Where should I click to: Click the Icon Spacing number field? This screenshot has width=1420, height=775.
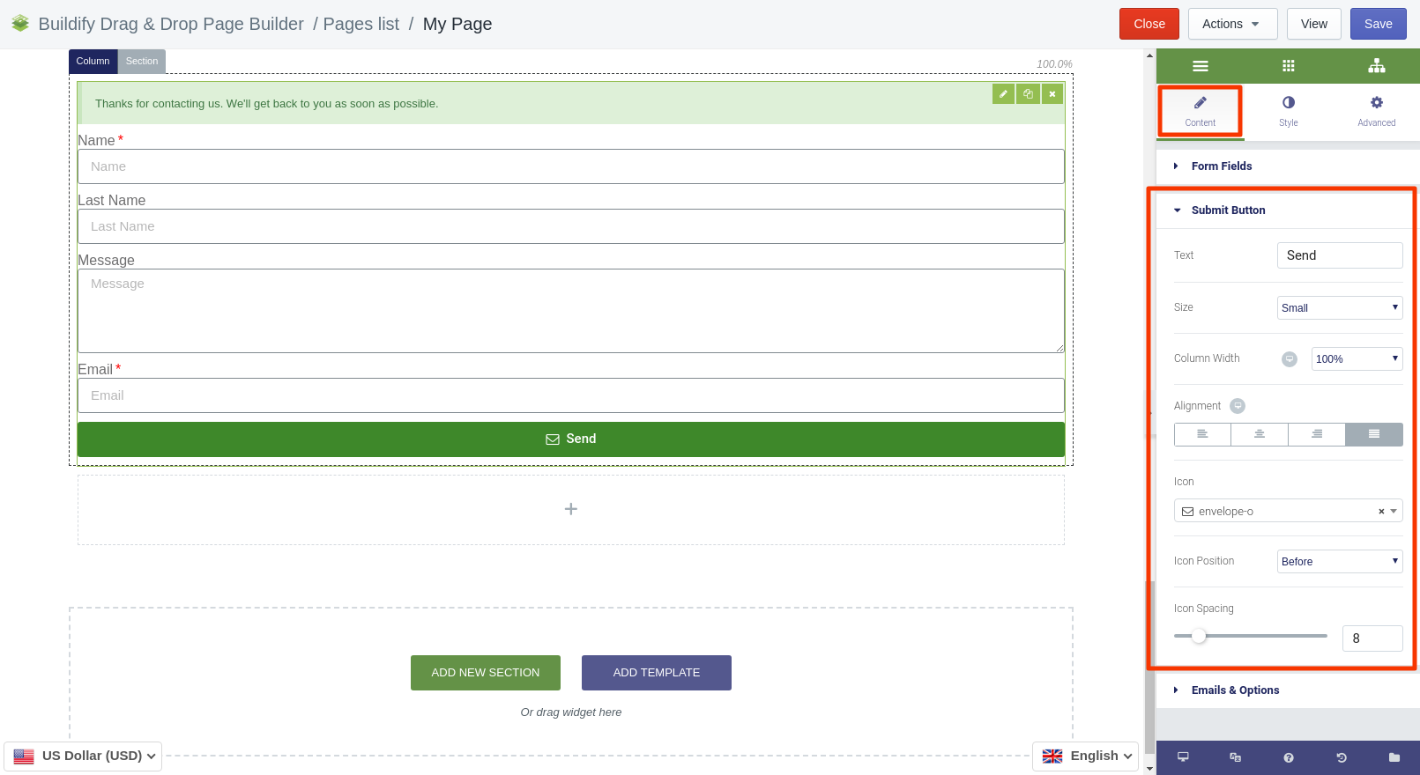[1372, 638]
